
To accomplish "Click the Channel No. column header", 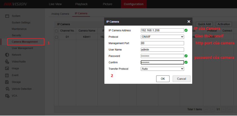I will coord(67,31).
